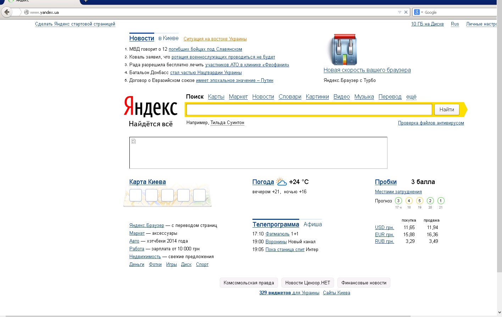Screen dimensions: 502x317
Task: Select traffic forecast circle for 17 ч
Action: tap(398, 201)
